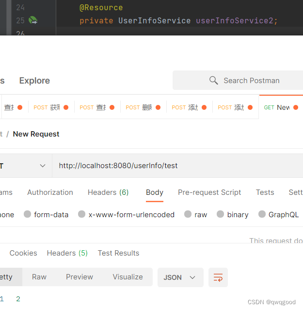This screenshot has height=310, width=303.
Task: Select the x-www-form-urlencoded body option
Action: click(126, 214)
